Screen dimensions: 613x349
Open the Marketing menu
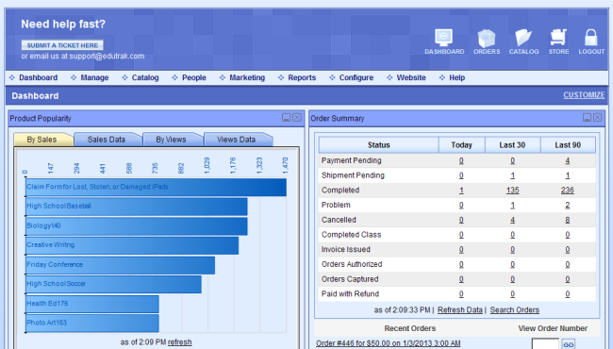click(x=247, y=77)
